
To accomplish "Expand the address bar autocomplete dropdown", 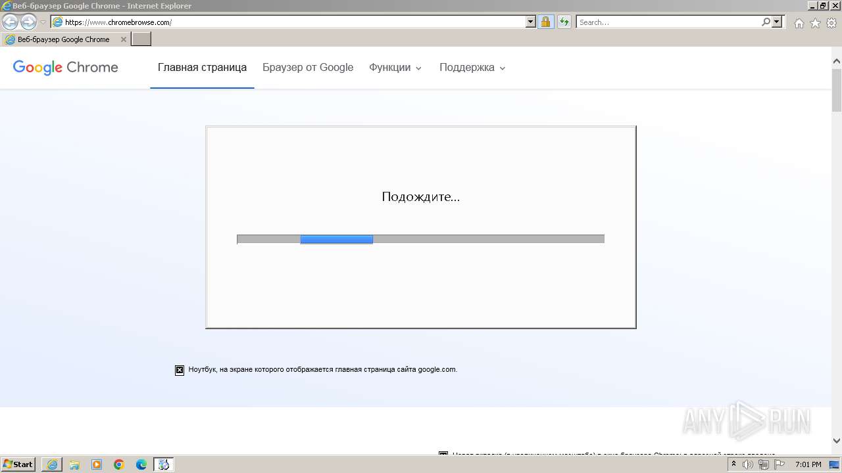I will tap(531, 22).
